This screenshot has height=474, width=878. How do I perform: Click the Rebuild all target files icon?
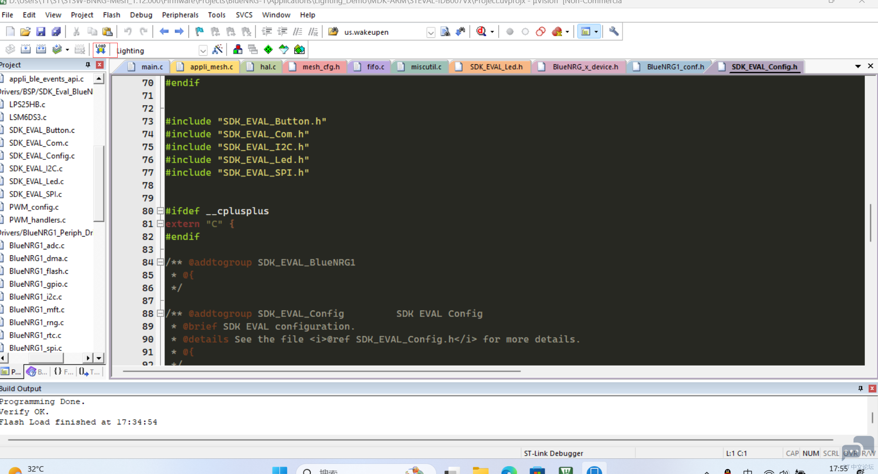coord(41,49)
